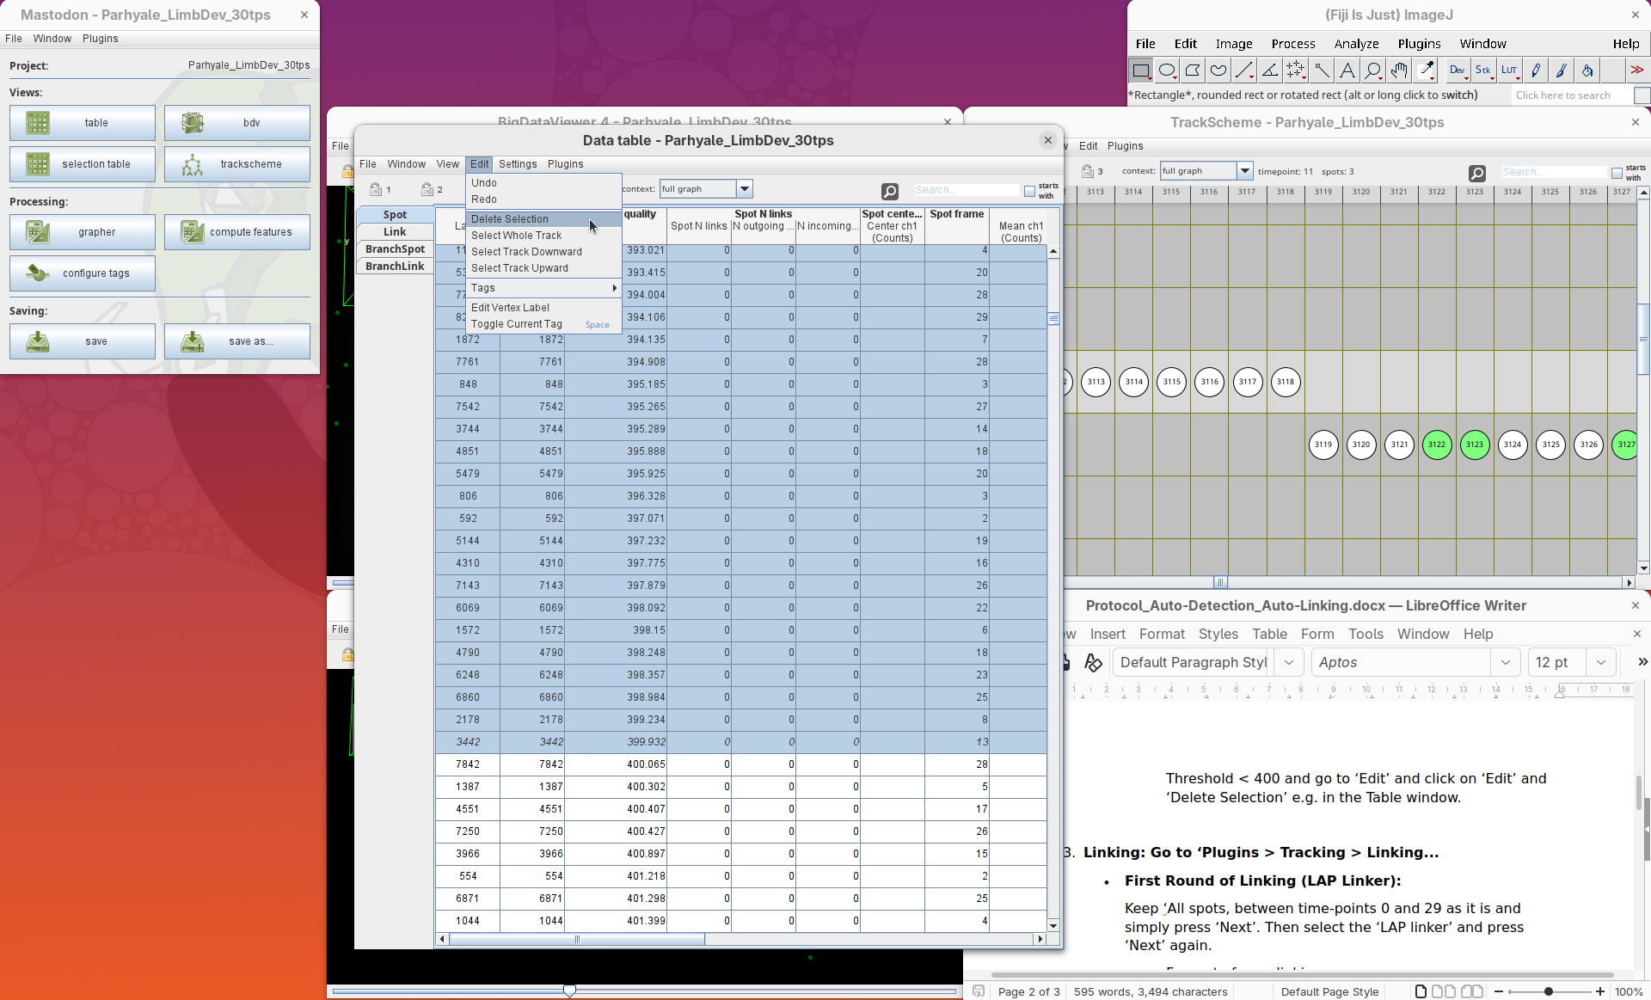Open the Data table context dropdown
Viewport: 1651px width, 1000px height.
coord(745,189)
